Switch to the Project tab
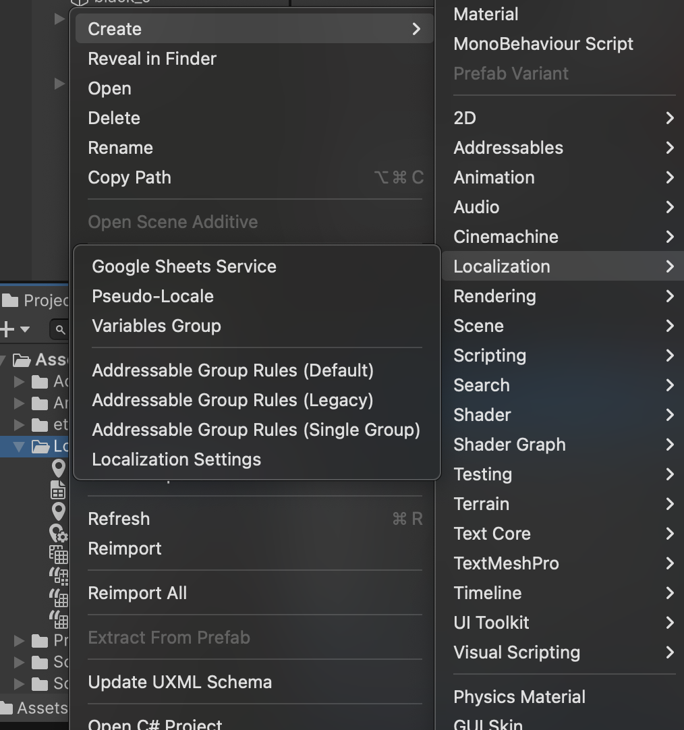 pyautogui.click(x=34, y=300)
